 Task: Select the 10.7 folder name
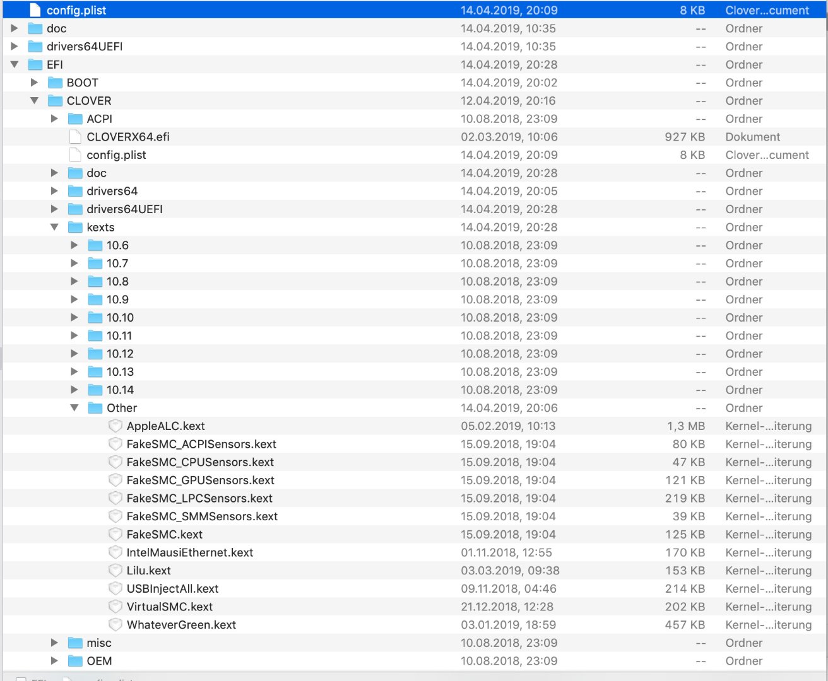click(117, 264)
